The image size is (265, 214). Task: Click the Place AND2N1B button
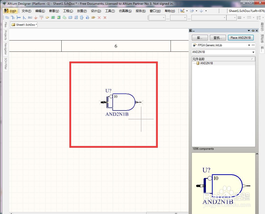tap(241, 38)
